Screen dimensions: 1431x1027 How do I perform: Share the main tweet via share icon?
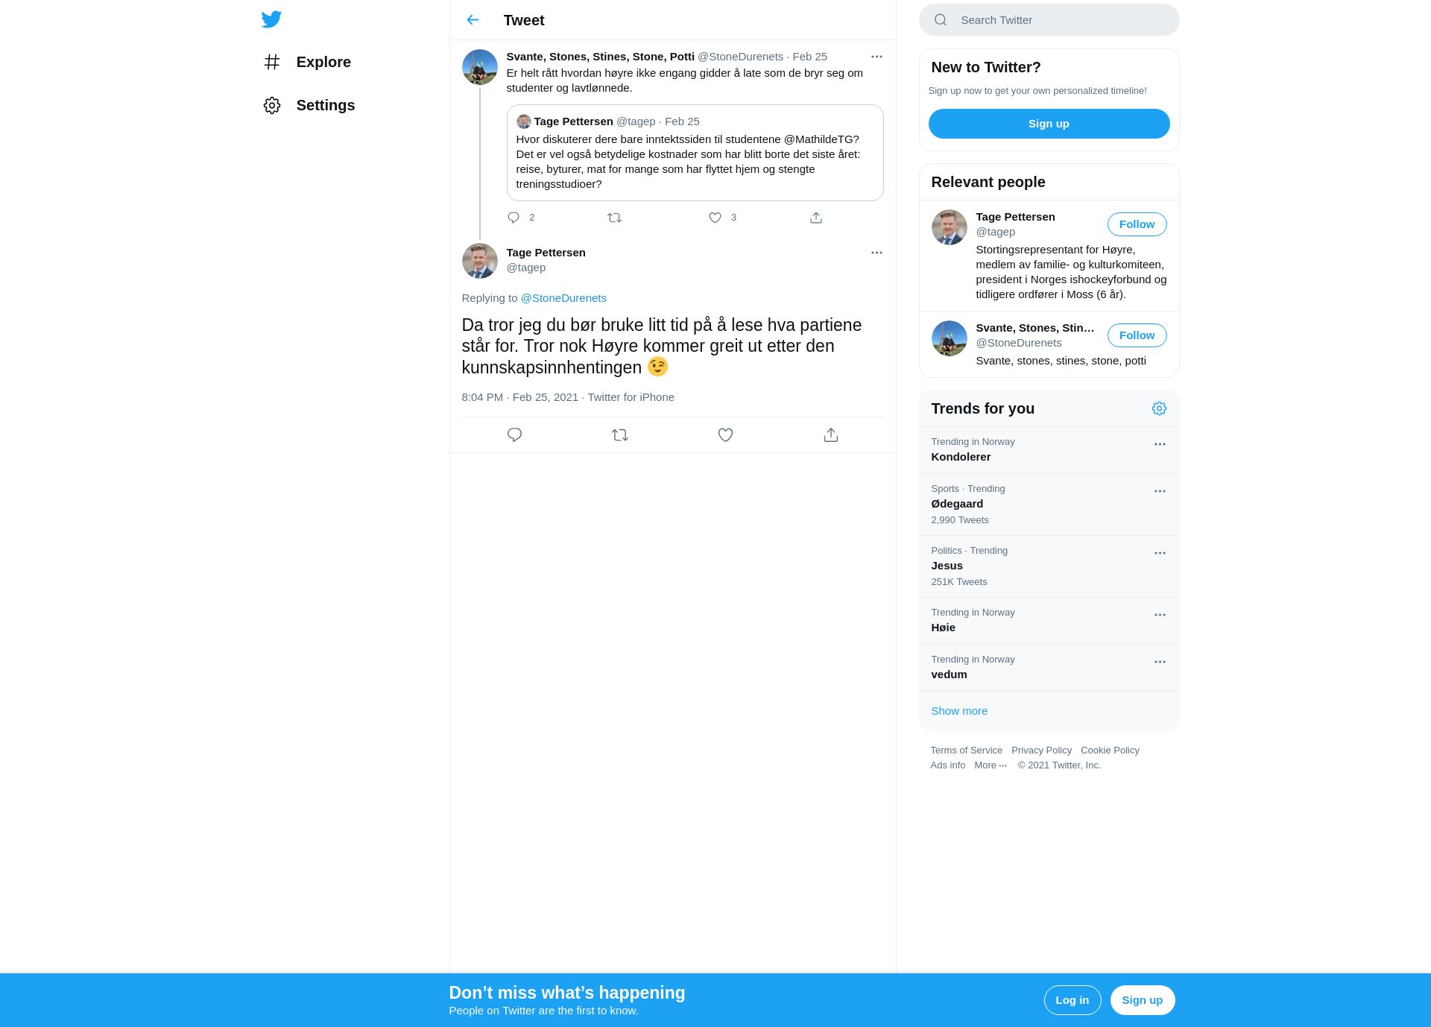click(831, 434)
